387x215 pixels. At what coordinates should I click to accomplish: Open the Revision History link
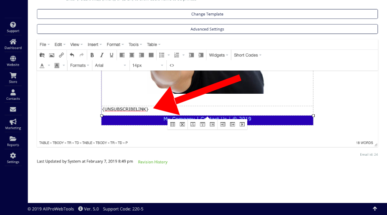pos(153,162)
